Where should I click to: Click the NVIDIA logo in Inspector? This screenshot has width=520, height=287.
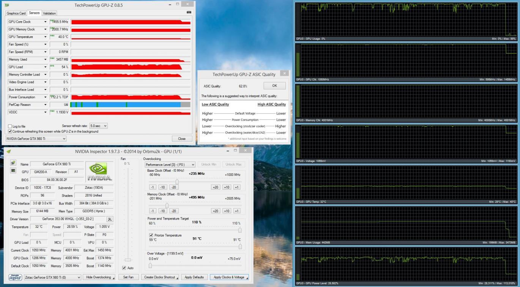coord(99,171)
